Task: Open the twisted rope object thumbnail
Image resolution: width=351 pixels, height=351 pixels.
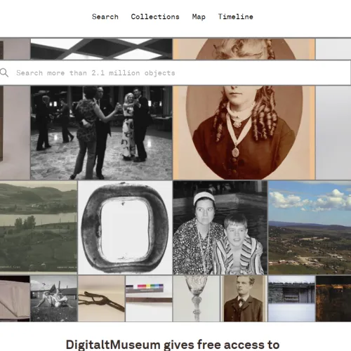Action: coord(101,298)
